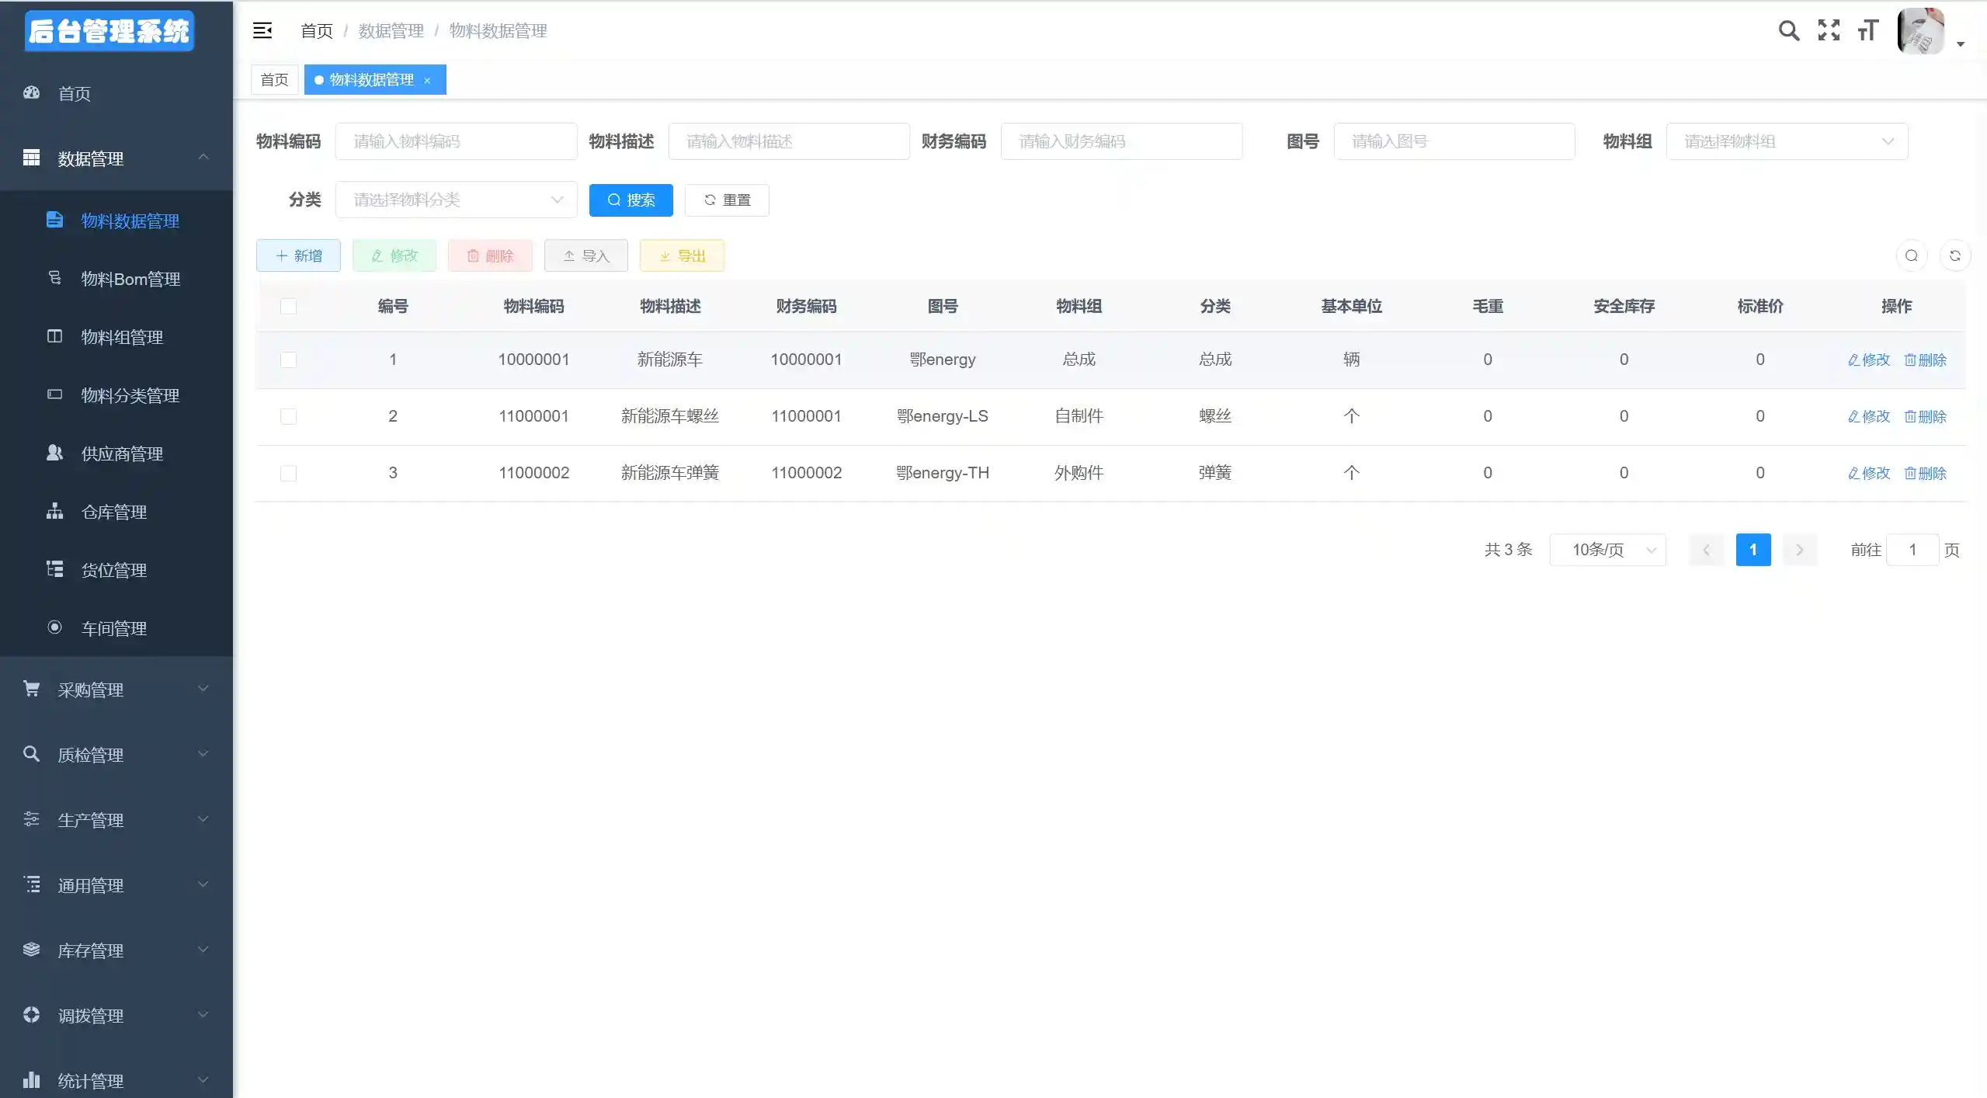Viewport: 1987px width, 1098px height.
Task: Open the 分类 dropdown selector
Action: point(456,200)
